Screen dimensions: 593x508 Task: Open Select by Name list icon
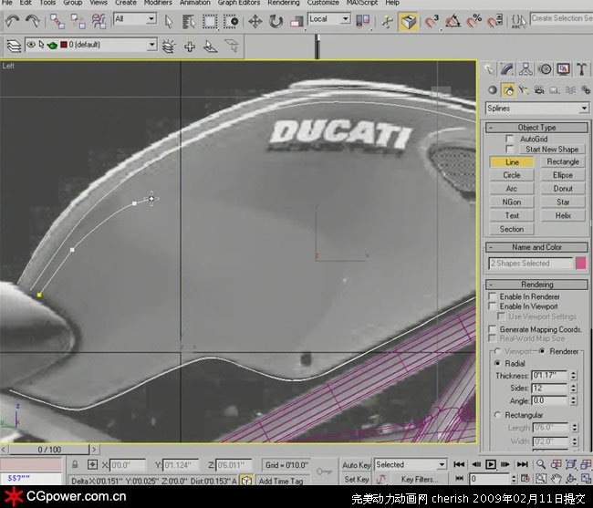click(188, 22)
